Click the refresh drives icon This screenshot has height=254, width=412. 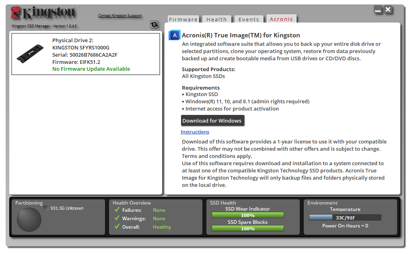pyautogui.click(x=154, y=25)
